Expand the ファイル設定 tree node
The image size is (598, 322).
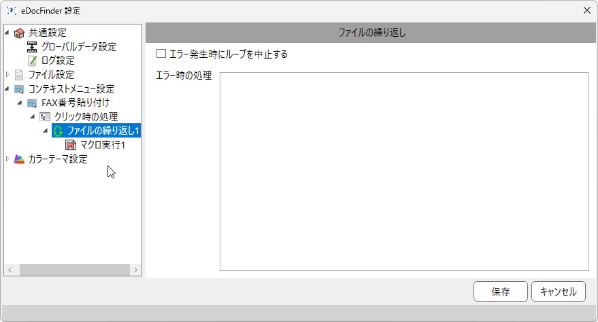7,75
